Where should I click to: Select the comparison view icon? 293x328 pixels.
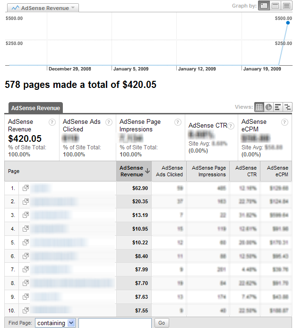287,107
